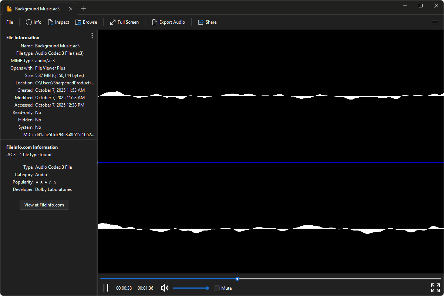Open the hamburger menu at top right
Screen dimensions: 444x296
pyautogui.click(x=435, y=22)
